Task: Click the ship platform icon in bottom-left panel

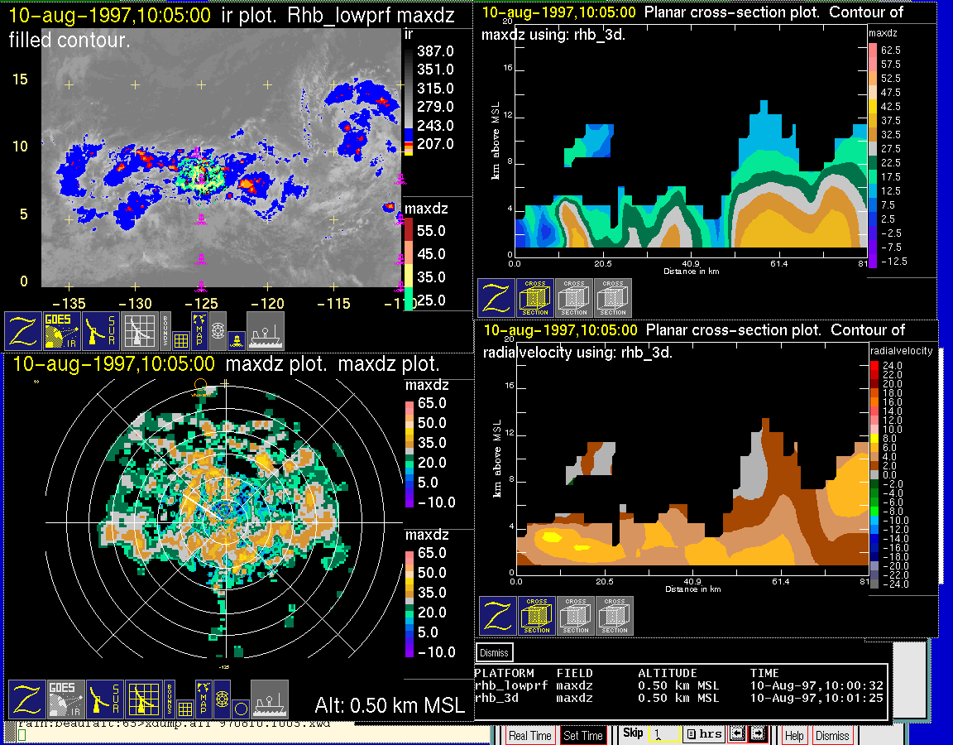Action: [x=269, y=699]
